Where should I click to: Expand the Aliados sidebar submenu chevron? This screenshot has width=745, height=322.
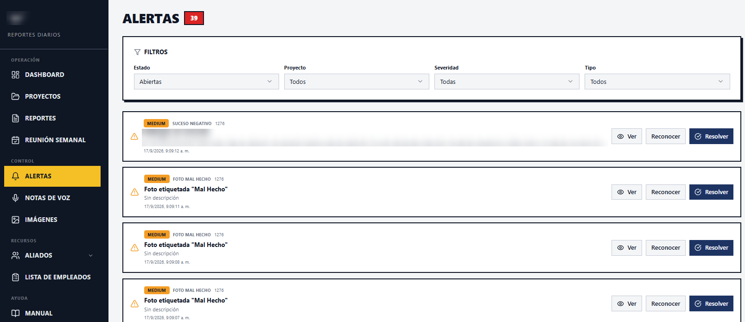tap(91, 255)
